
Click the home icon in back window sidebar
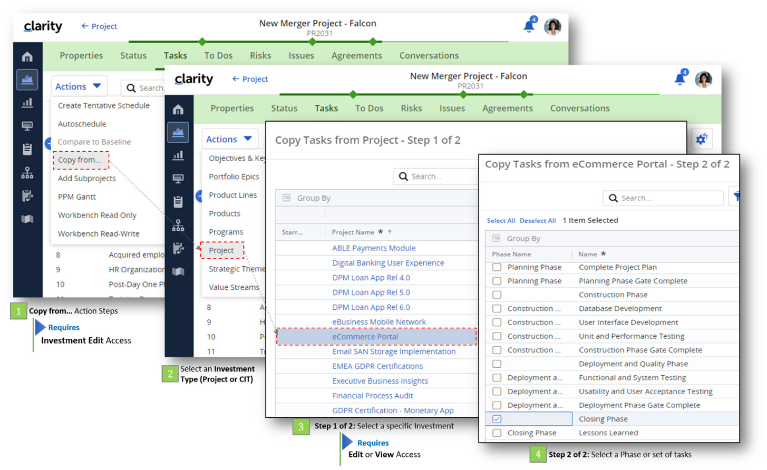pyautogui.click(x=27, y=56)
